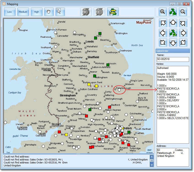Pan map diagonally to upper-left
194x172 pixels.
(163, 23)
